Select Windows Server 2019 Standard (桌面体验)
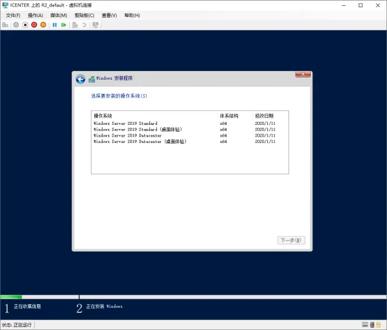The height and width of the screenshot is (330, 387). pyautogui.click(x=189, y=130)
